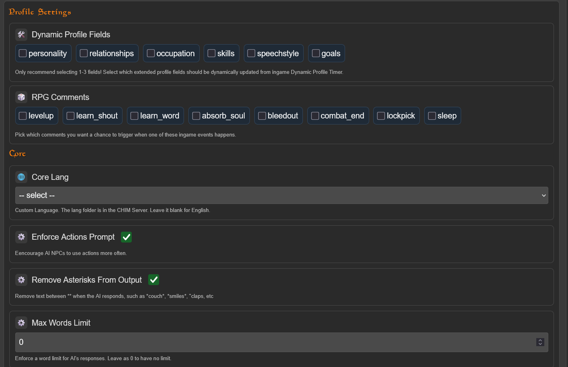Viewport: 568px width, 367px height.
Task: Click the gear icon beside Enforce Actions Prompt
Action: pyautogui.click(x=21, y=237)
